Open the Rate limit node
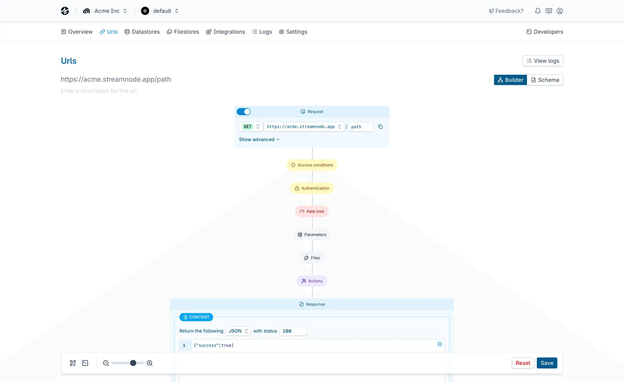624x382 pixels. click(x=312, y=211)
